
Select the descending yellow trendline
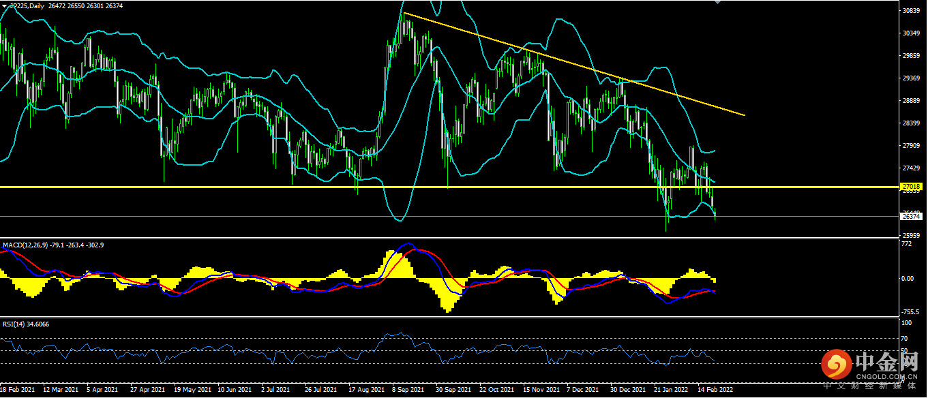pos(574,63)
